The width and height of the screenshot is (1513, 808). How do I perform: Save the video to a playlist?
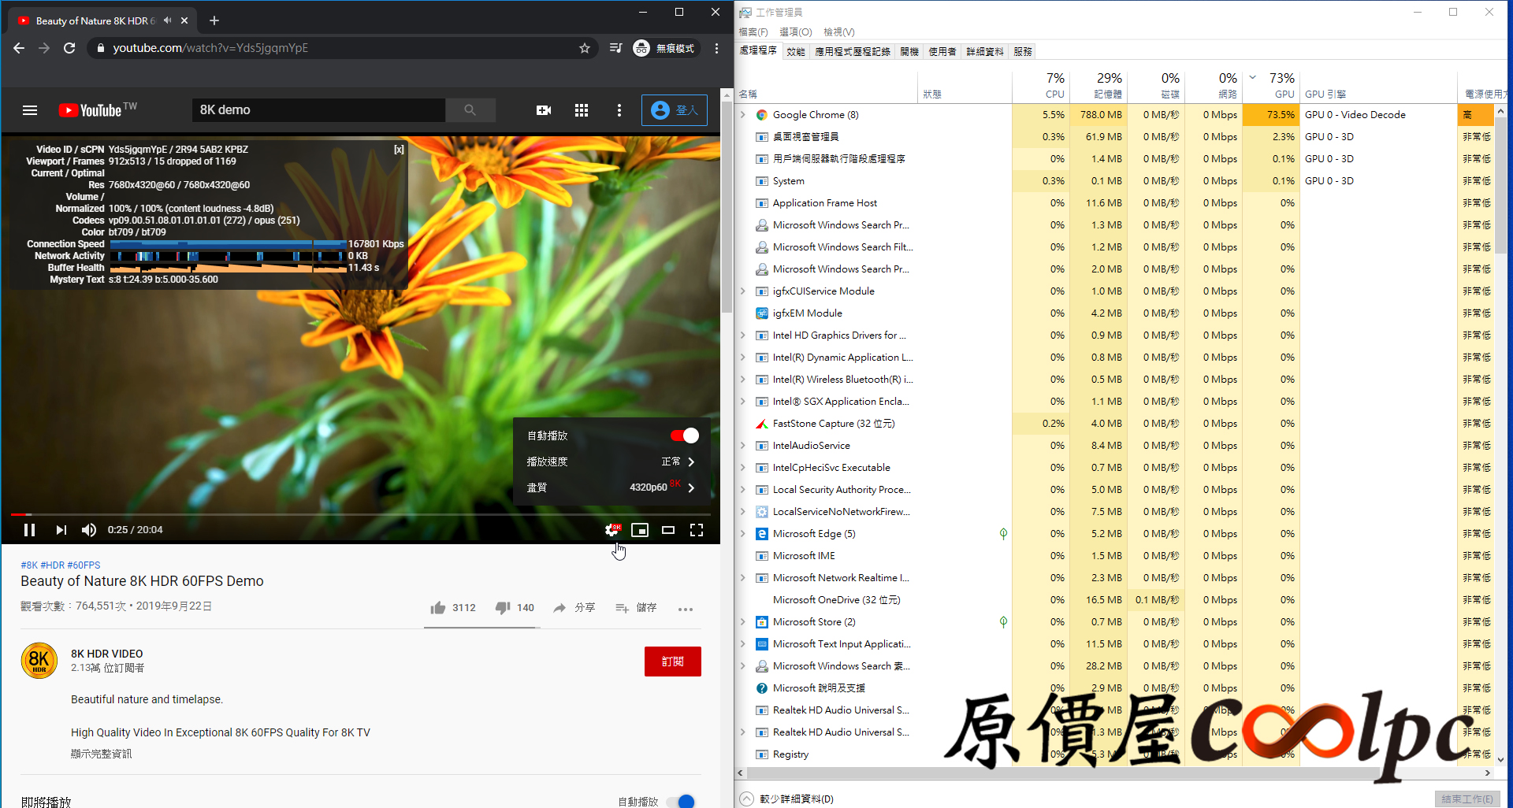pos(636,608)
